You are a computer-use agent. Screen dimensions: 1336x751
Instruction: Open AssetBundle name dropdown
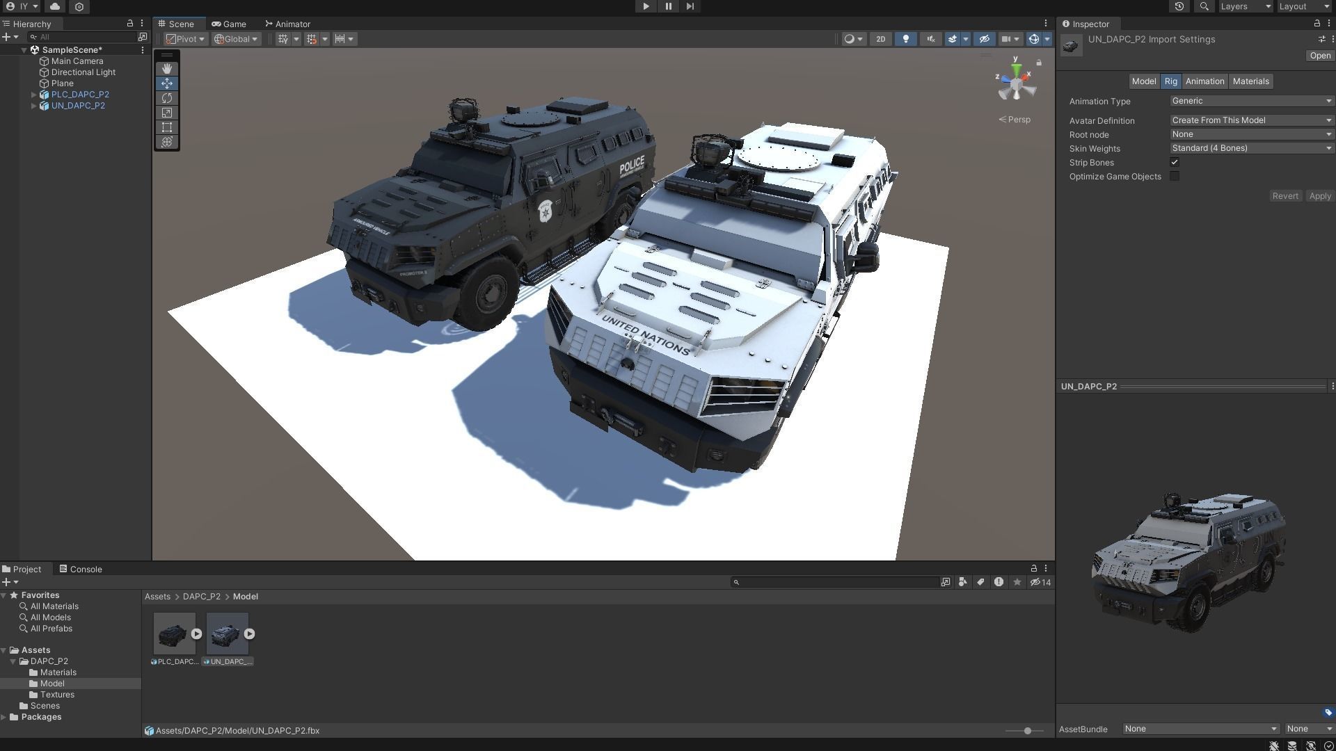coord(1200,729)
